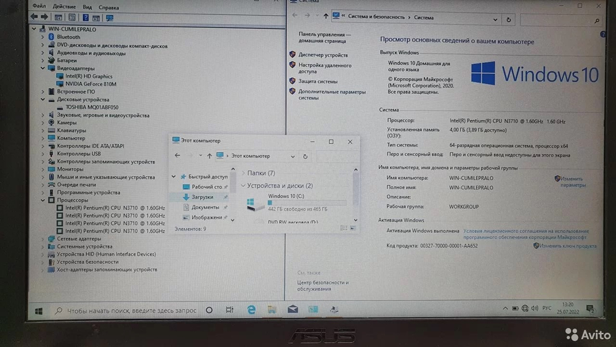The width and height of the screenshot is (616, 347).
Task: Click Изменить ключ продукта link
Action: 568,246
